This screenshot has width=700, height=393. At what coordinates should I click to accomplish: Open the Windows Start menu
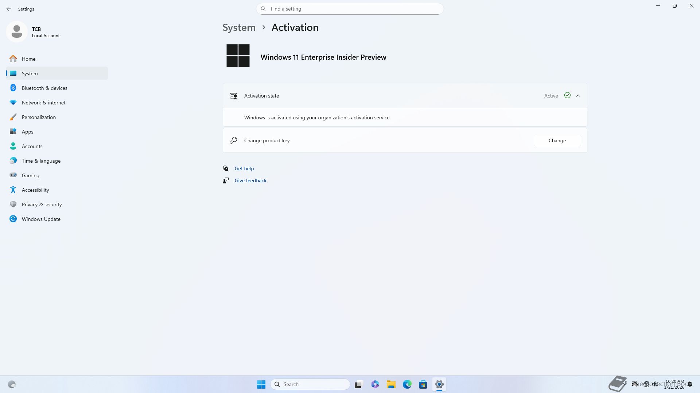point(261,384)
